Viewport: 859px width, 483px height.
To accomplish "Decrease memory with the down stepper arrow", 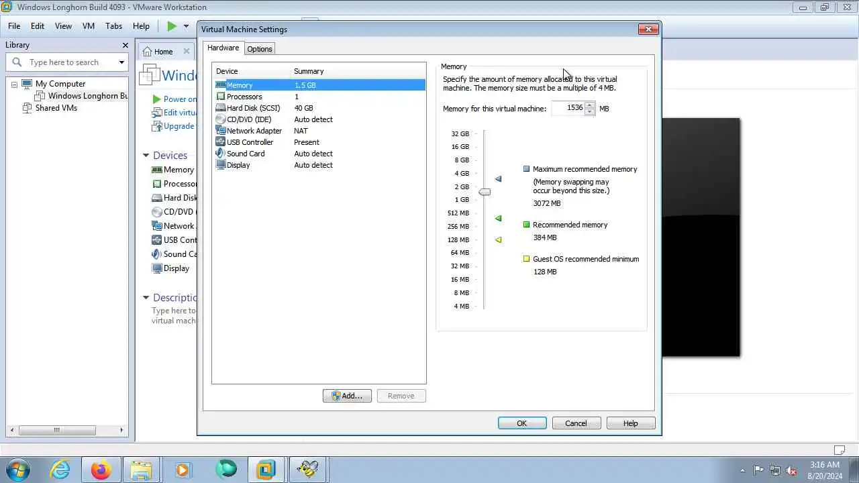I will 589,111.
